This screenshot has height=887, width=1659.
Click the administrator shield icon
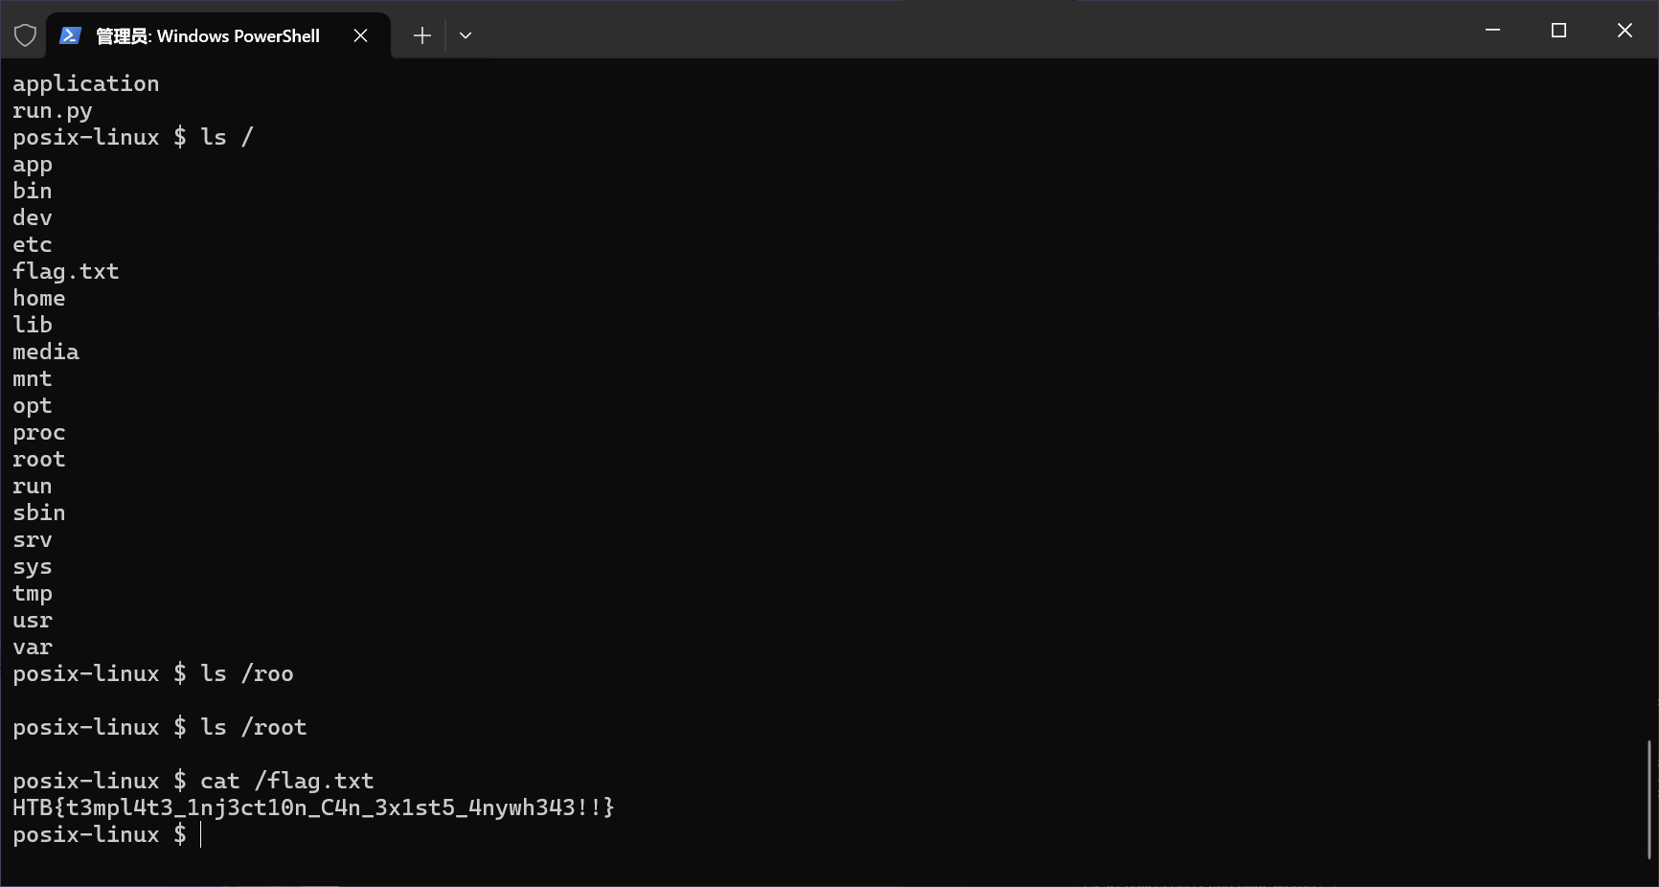(x=25, y=35)
